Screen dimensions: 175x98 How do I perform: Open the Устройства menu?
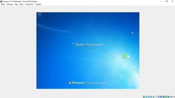point(29,4)
